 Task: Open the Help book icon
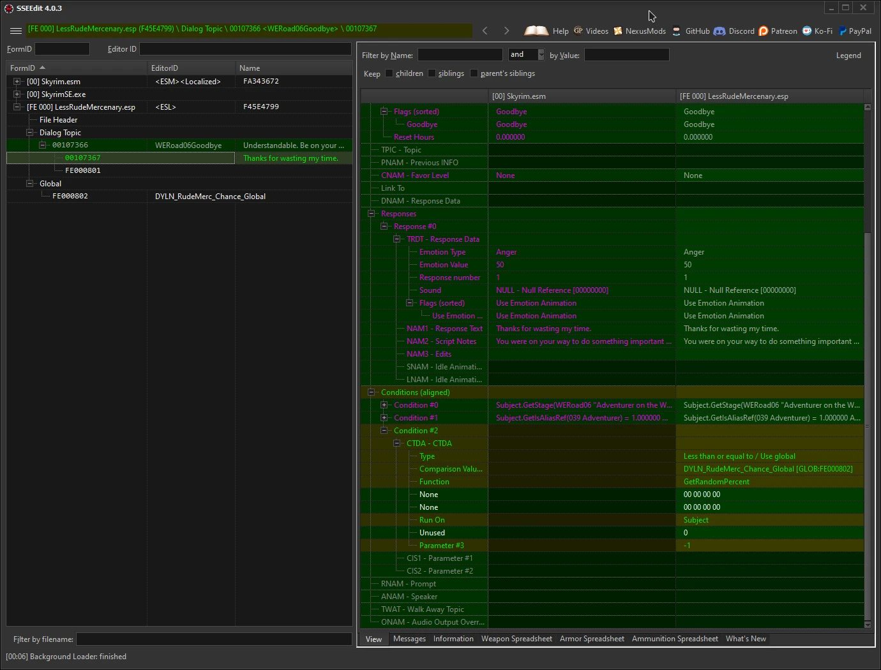[536, 31]
